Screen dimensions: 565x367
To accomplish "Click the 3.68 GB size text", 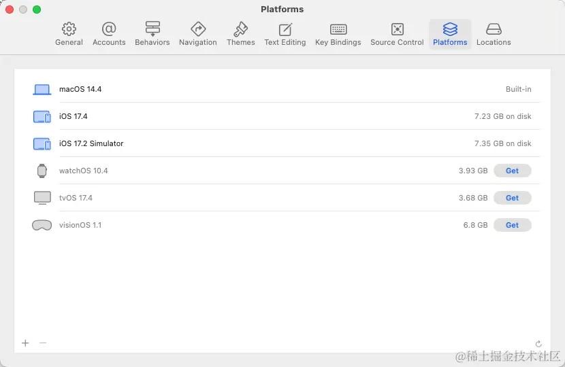I will [472, 198].
